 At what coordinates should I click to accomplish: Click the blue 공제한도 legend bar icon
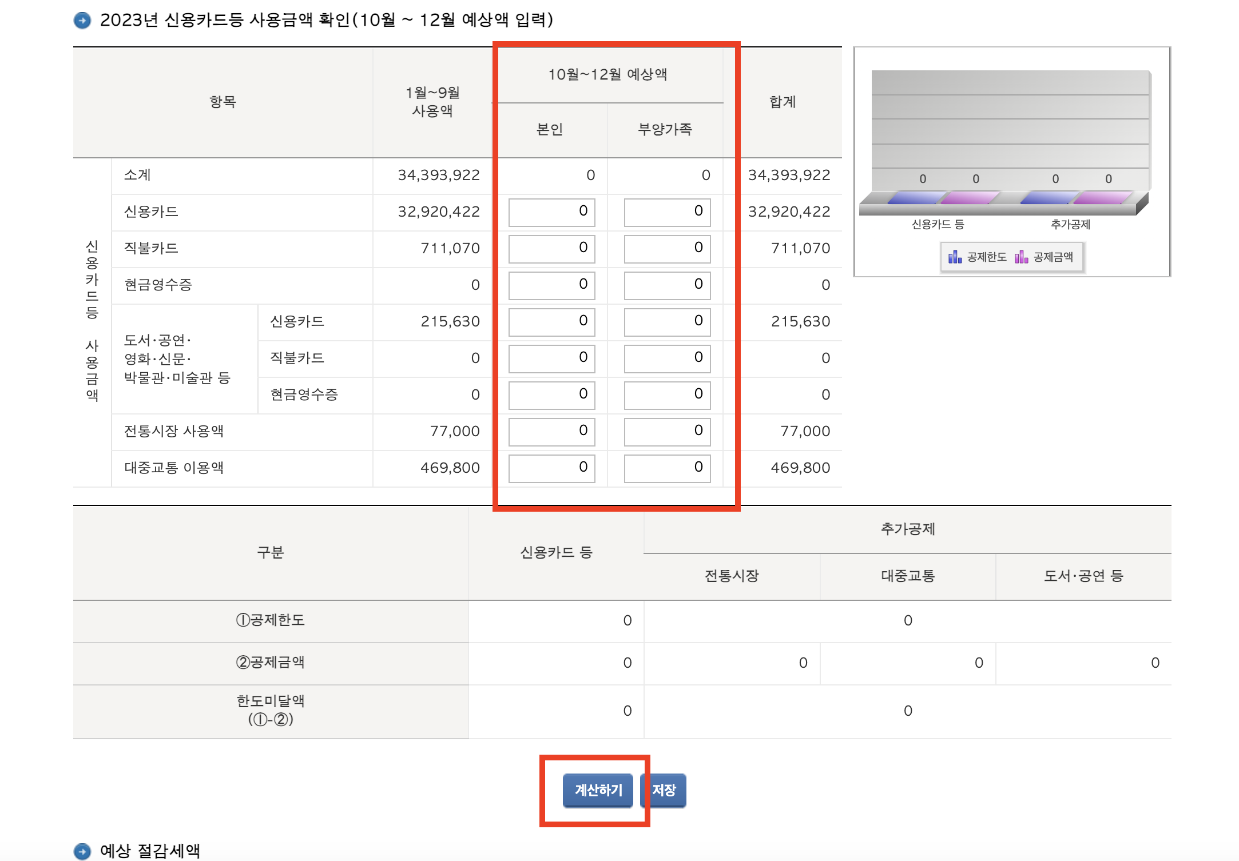(x=955, y=257)
